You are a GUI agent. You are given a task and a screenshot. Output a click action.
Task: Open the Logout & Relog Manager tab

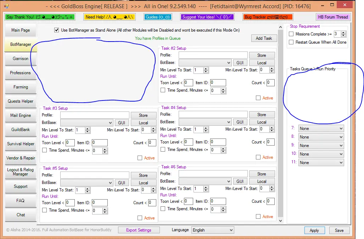point(21,172)
